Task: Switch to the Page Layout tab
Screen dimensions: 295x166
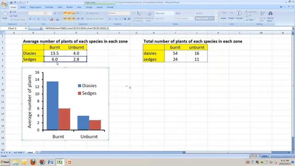Action: (35, 7)
